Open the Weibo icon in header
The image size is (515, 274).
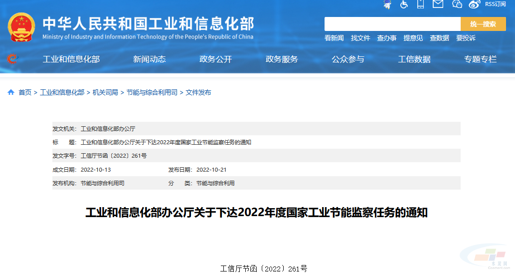coord(474,4)
